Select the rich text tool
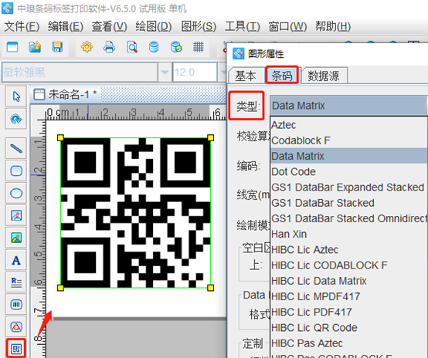The width and height of the screenshot is (428, 358). pos(16,282)
